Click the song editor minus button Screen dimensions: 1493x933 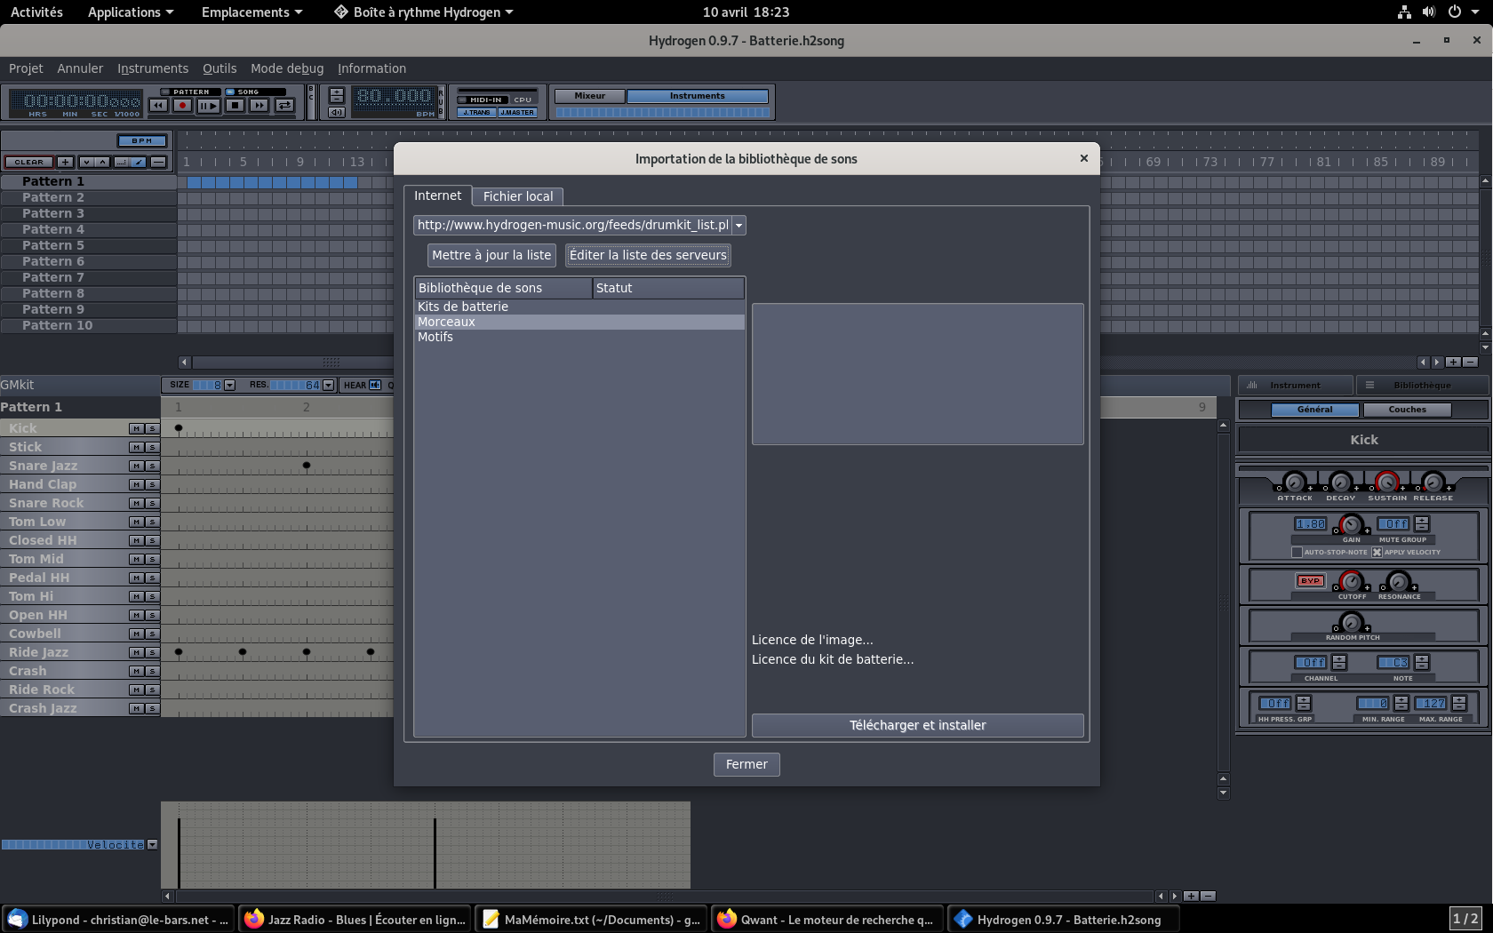pos(158,163)
